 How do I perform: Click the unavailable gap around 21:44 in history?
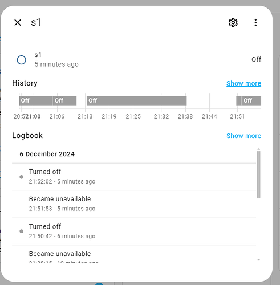[212, 101]
